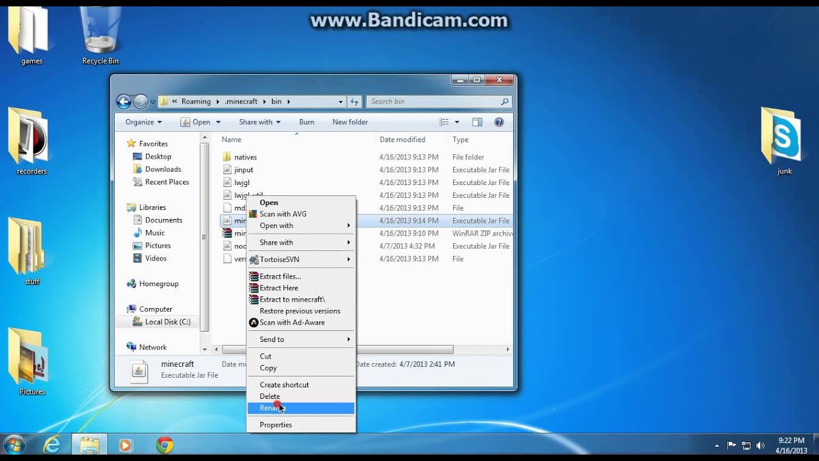
Task: Select Downloads in Favorites
Action: coord(163,169)
